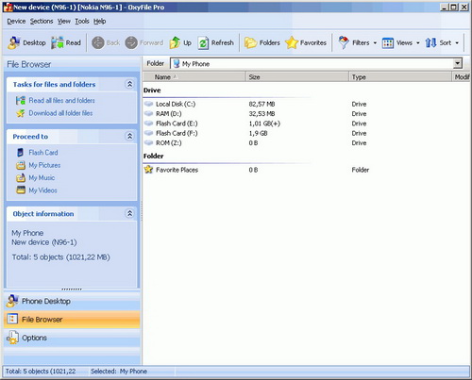This screenshot has height=380, width=472.
Task: Go Up one folder level
Action: 180,42
